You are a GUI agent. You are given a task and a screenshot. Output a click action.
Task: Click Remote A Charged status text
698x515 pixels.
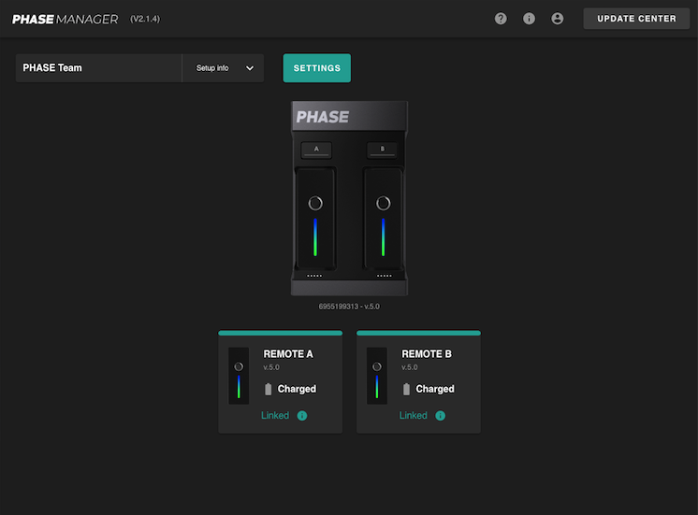click(297, 389)
